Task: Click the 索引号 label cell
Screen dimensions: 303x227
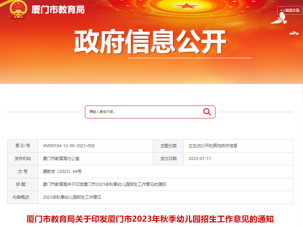Action: (x=23, y=146)
